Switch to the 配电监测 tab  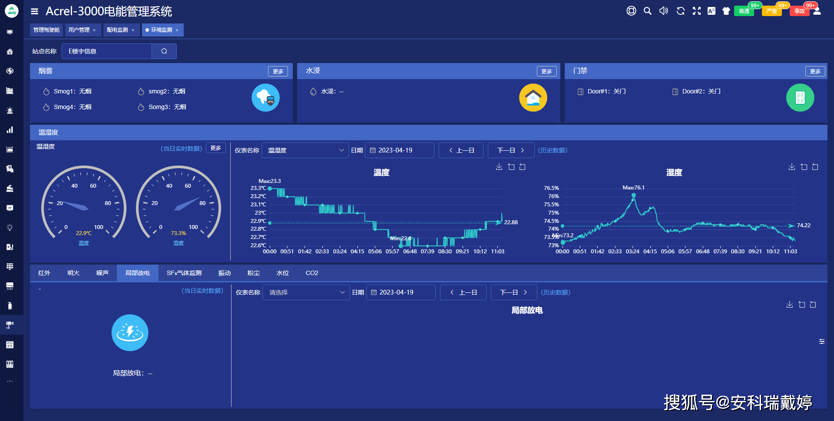click(x=117, y=30)
